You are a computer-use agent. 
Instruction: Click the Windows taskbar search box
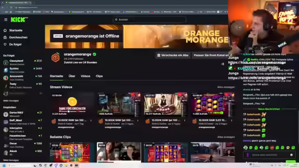tap(19, 165)
